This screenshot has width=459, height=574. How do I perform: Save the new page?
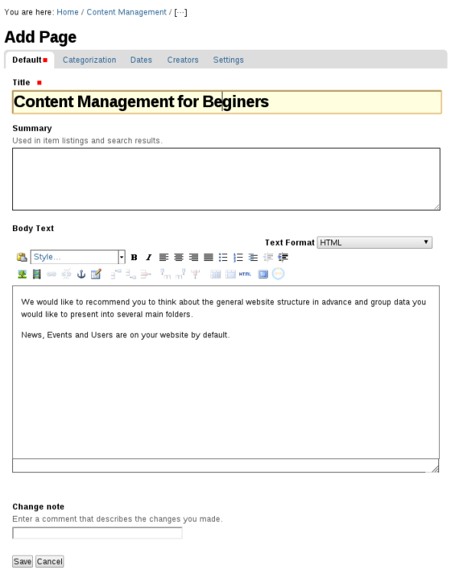tap(22, 562)
